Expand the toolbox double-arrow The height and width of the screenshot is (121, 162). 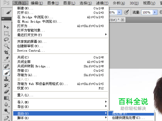(3, 18)
